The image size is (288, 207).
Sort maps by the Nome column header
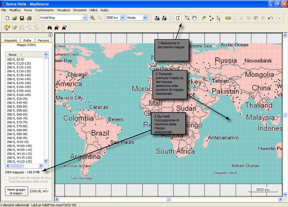pyautogui.click(x=24, y=55)
